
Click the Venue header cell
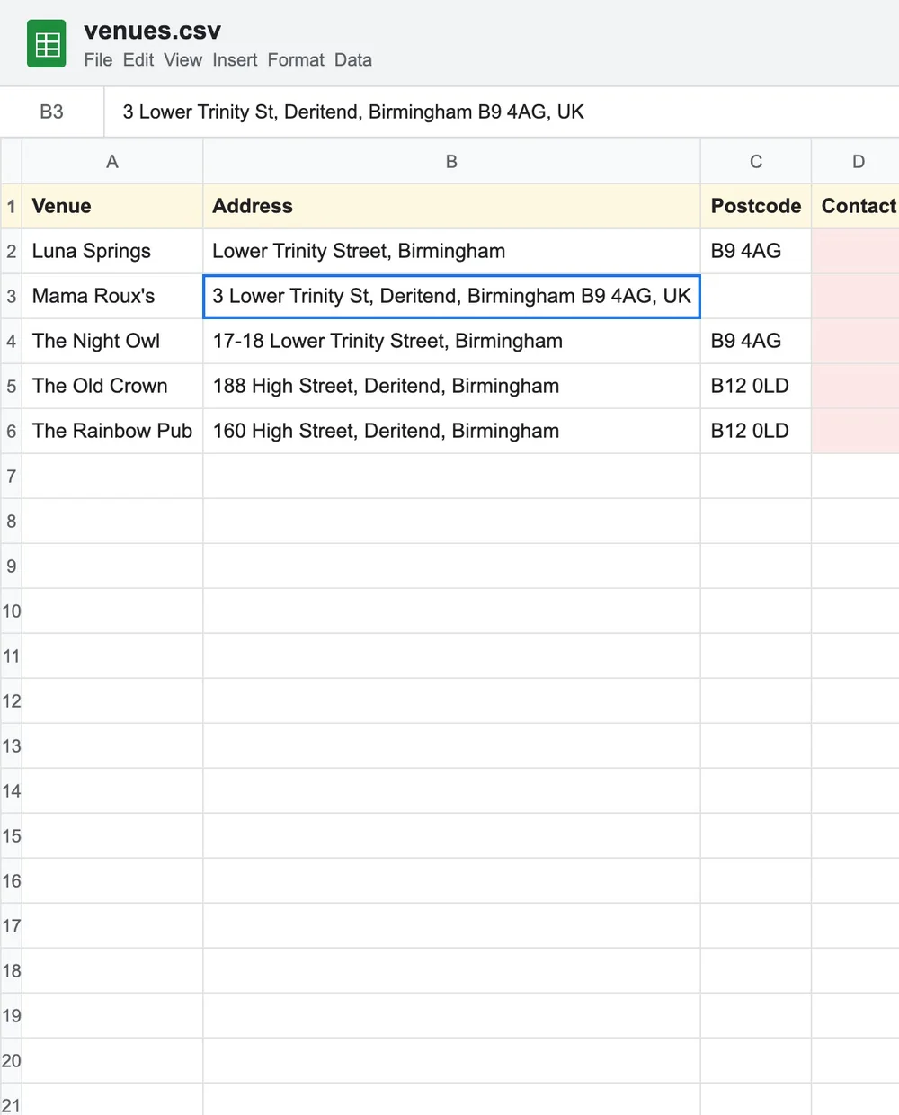coord(112,207)
